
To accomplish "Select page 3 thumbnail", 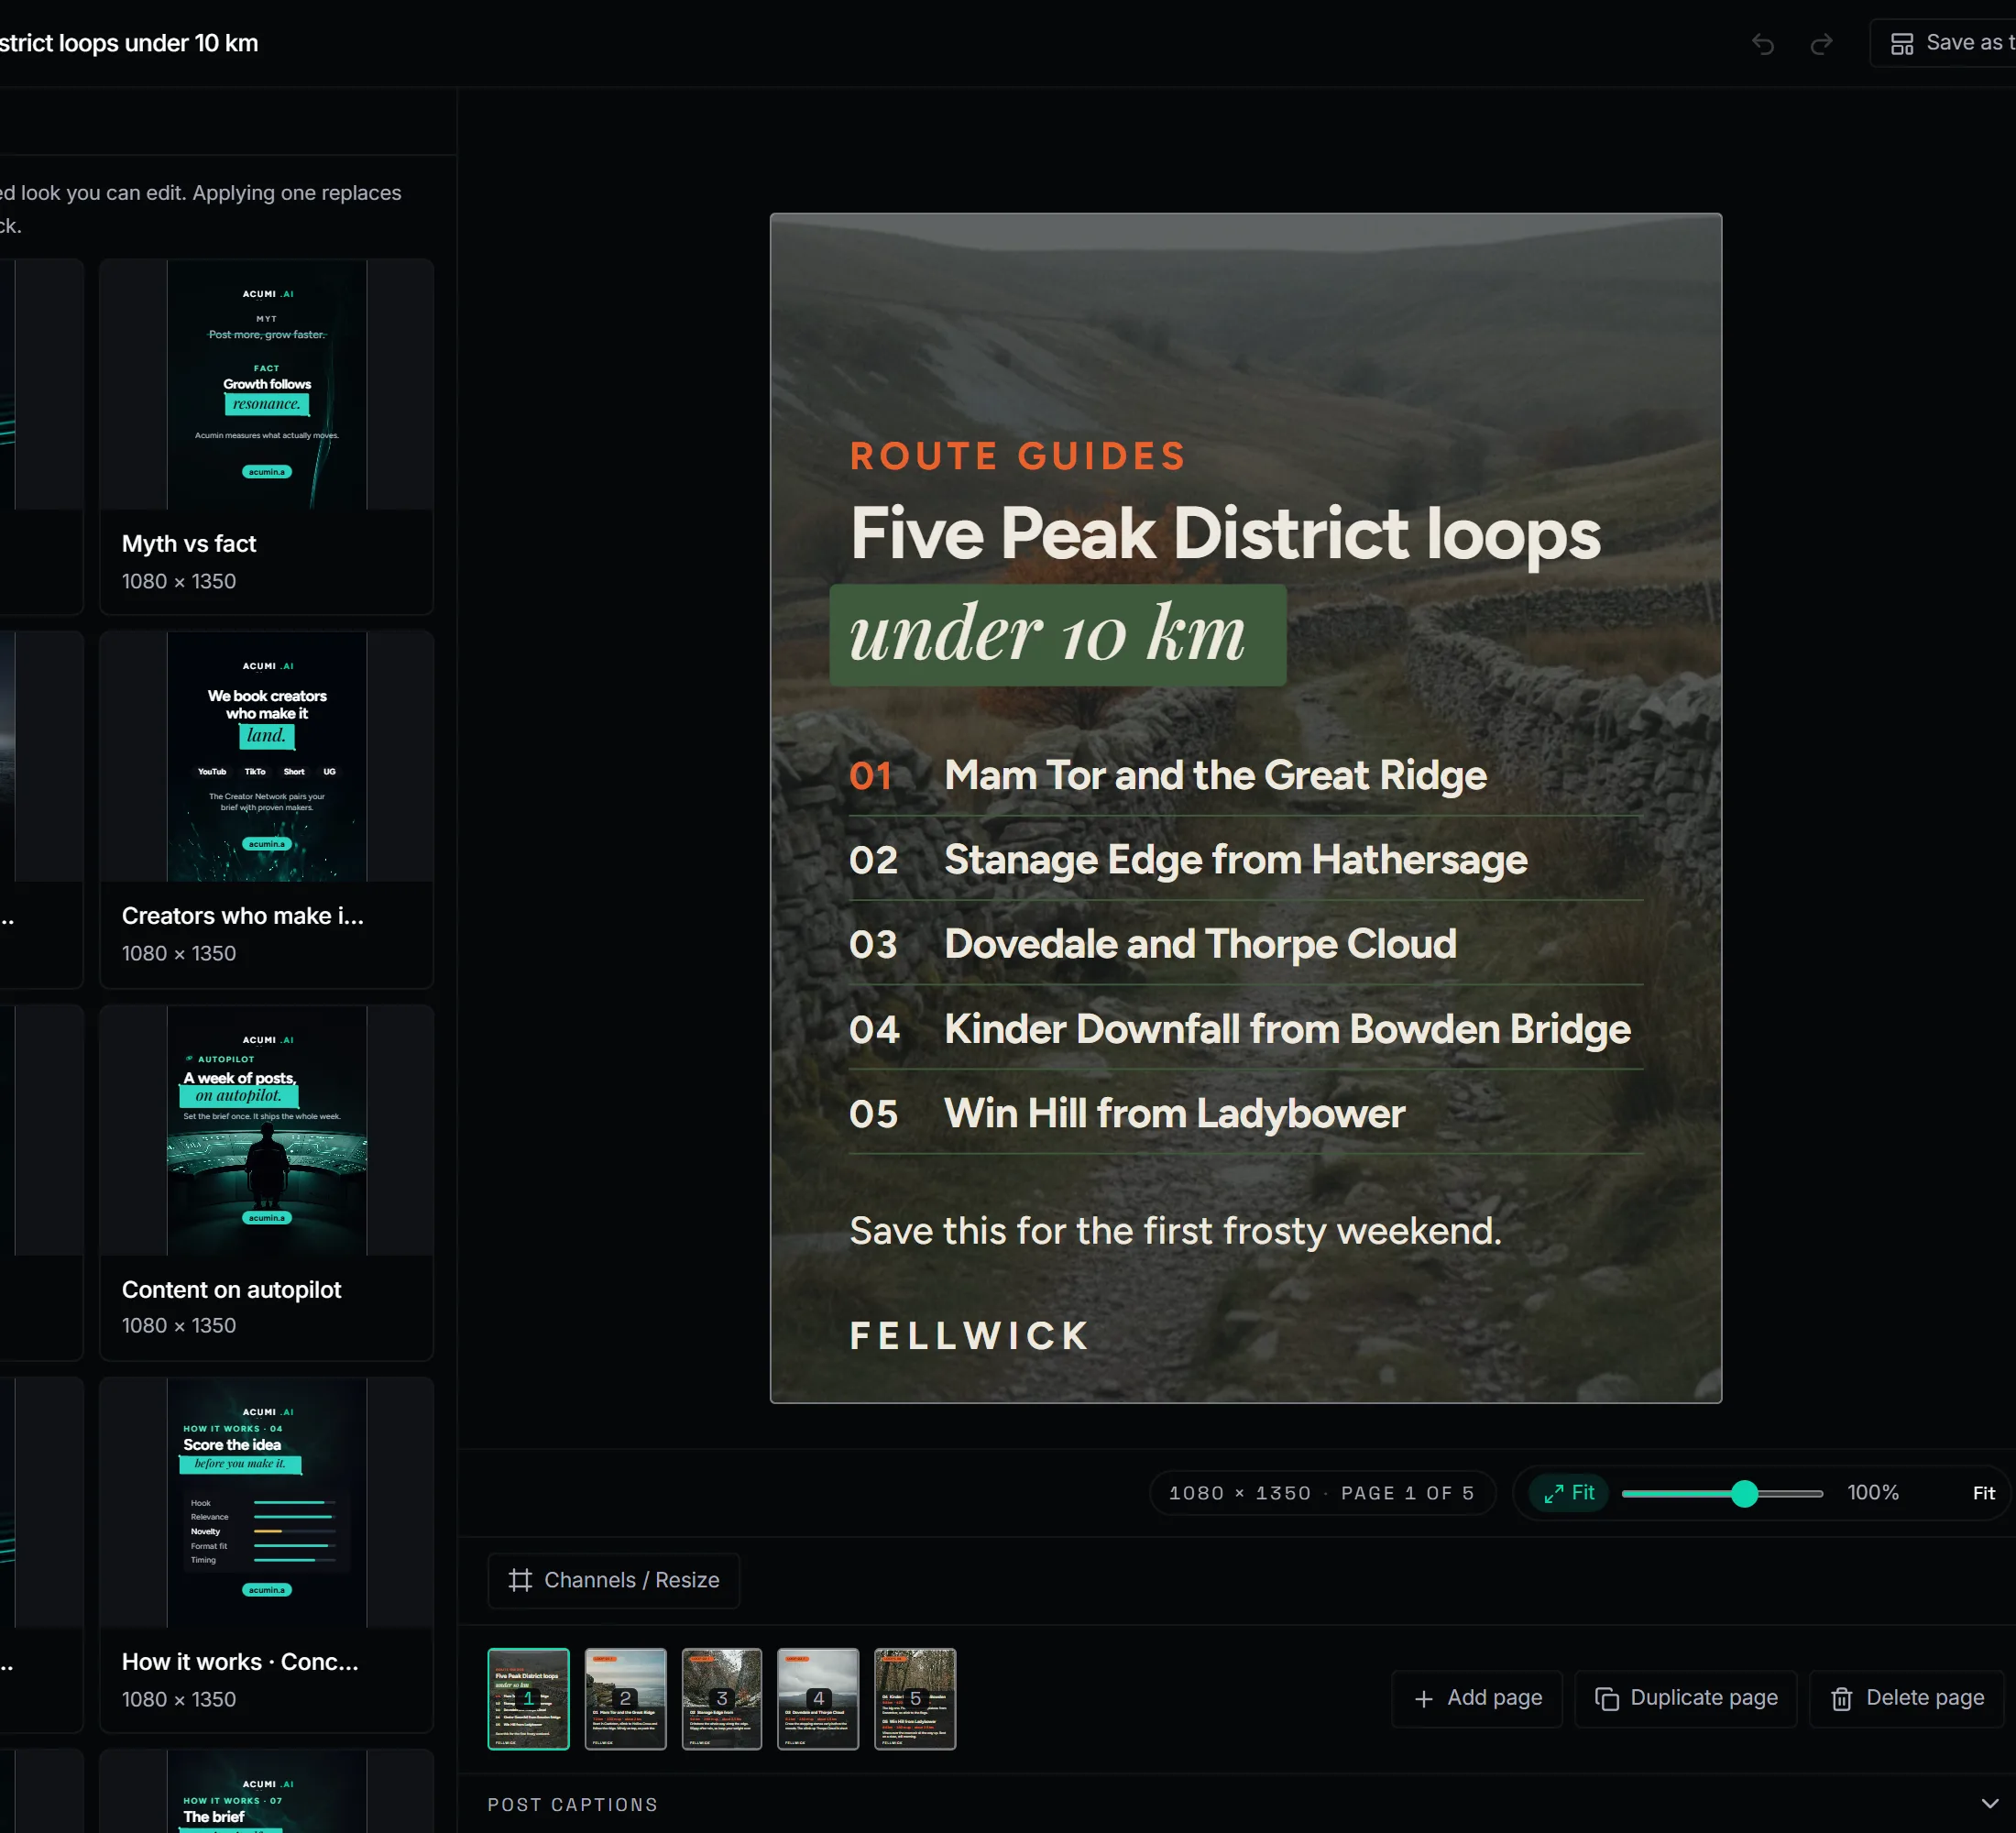I will 722,1699.
